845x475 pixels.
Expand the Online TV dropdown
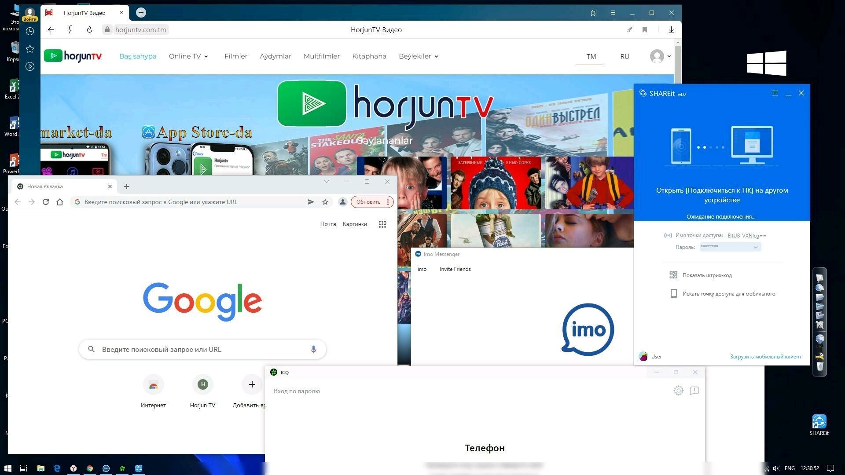click(x=188, y=56)
